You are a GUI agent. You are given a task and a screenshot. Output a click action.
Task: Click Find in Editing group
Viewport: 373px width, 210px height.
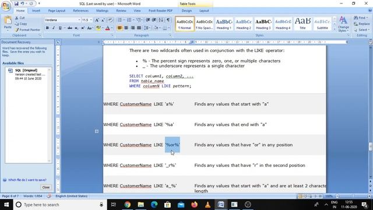360,18
